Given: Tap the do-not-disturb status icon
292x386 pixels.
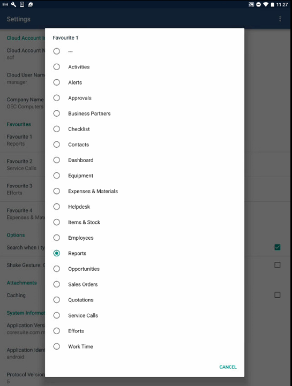Looking at the screenshot, I should pyautogui.click(x=258, y=4).
